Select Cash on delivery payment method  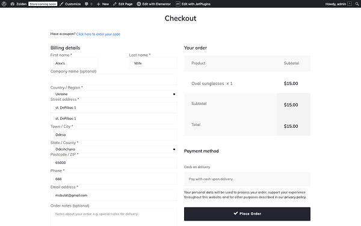click(x=197, y=167)
